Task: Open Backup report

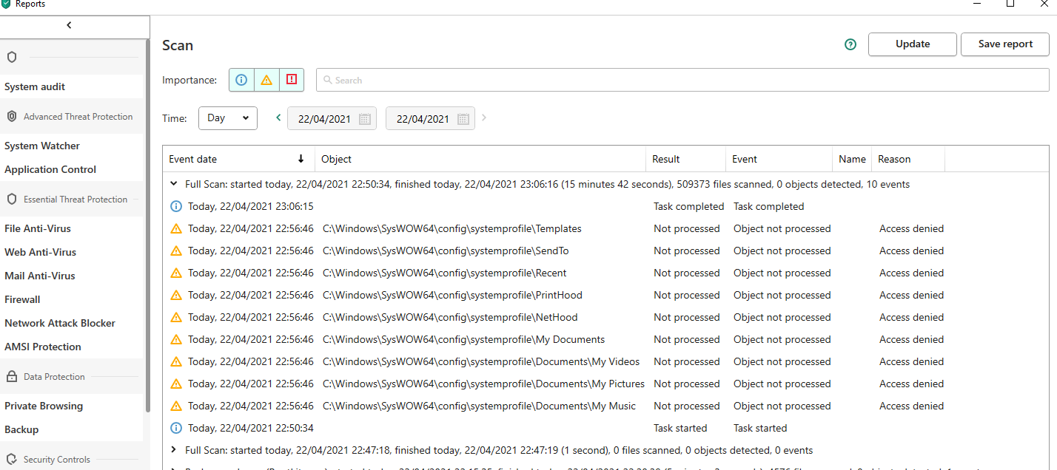Action: [21, 429]
